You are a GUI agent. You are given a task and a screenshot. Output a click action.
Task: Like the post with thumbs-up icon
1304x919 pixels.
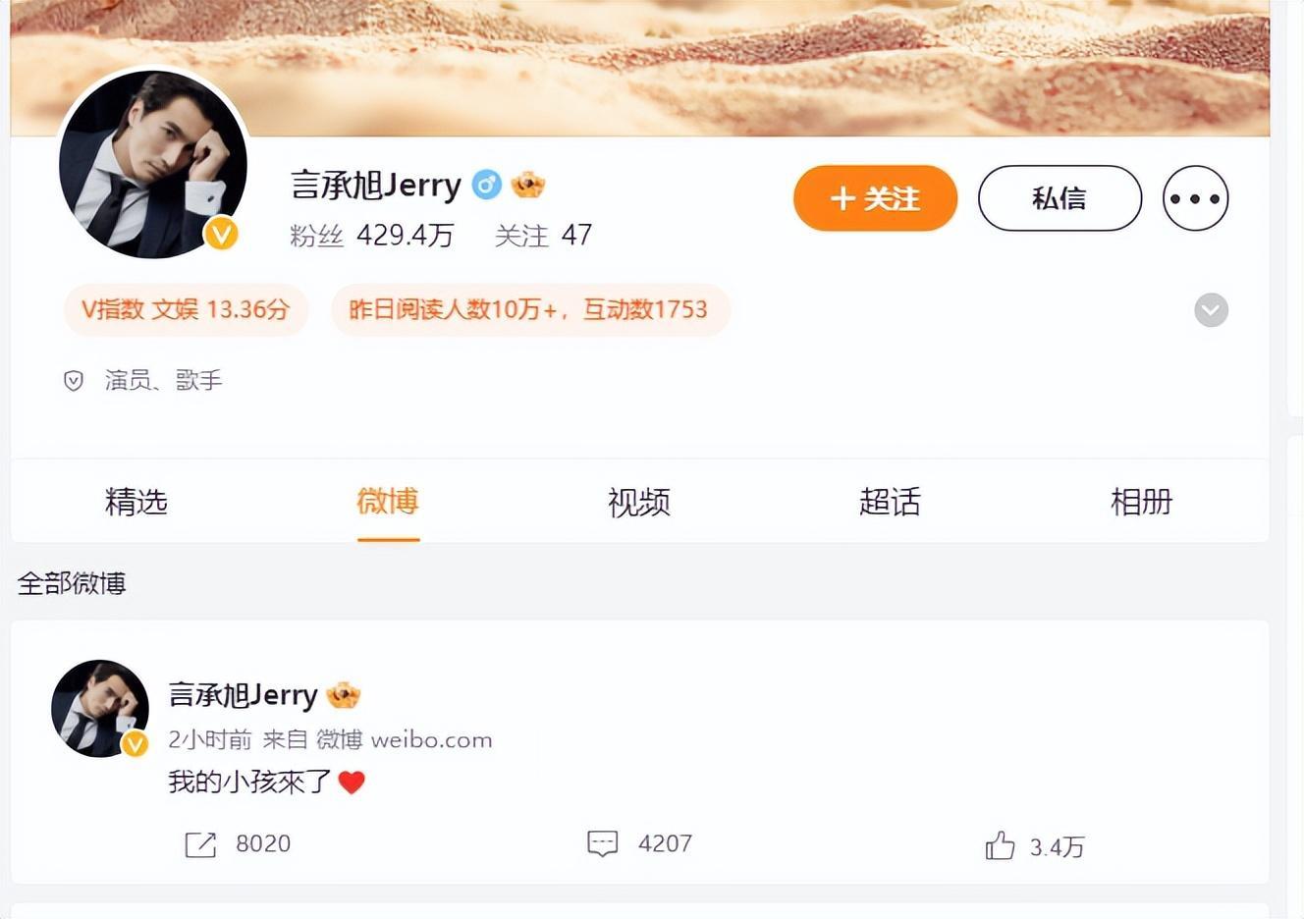pyautogui.click(x=1000, y=845)
